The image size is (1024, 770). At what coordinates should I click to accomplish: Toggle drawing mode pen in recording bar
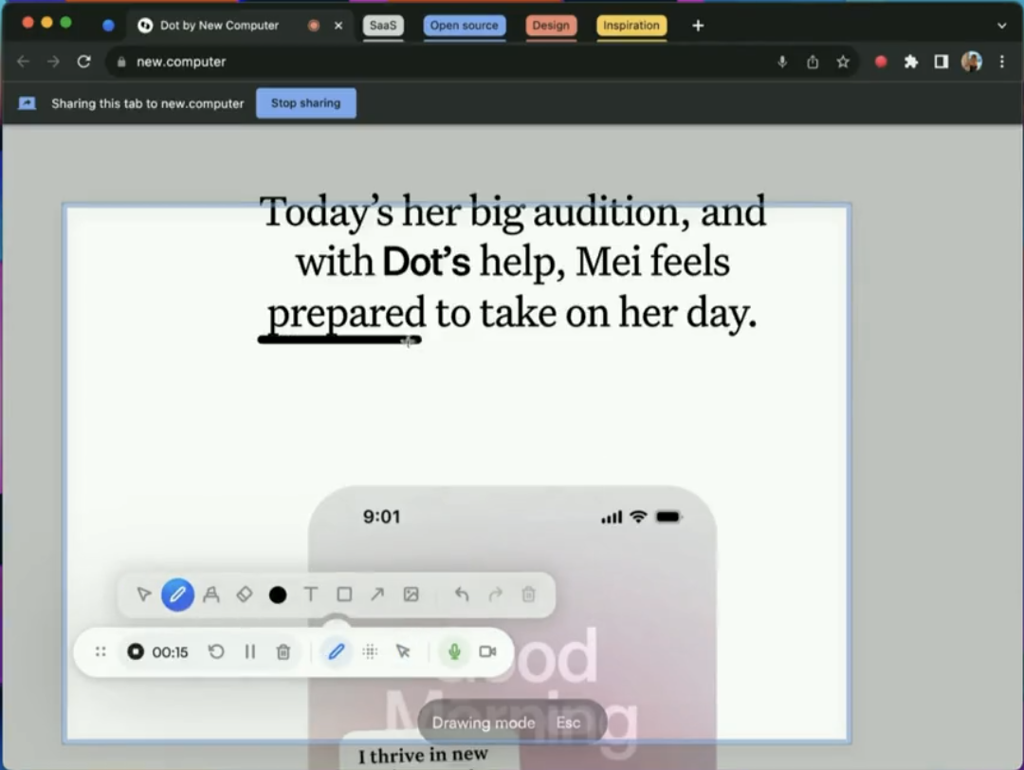337,651
